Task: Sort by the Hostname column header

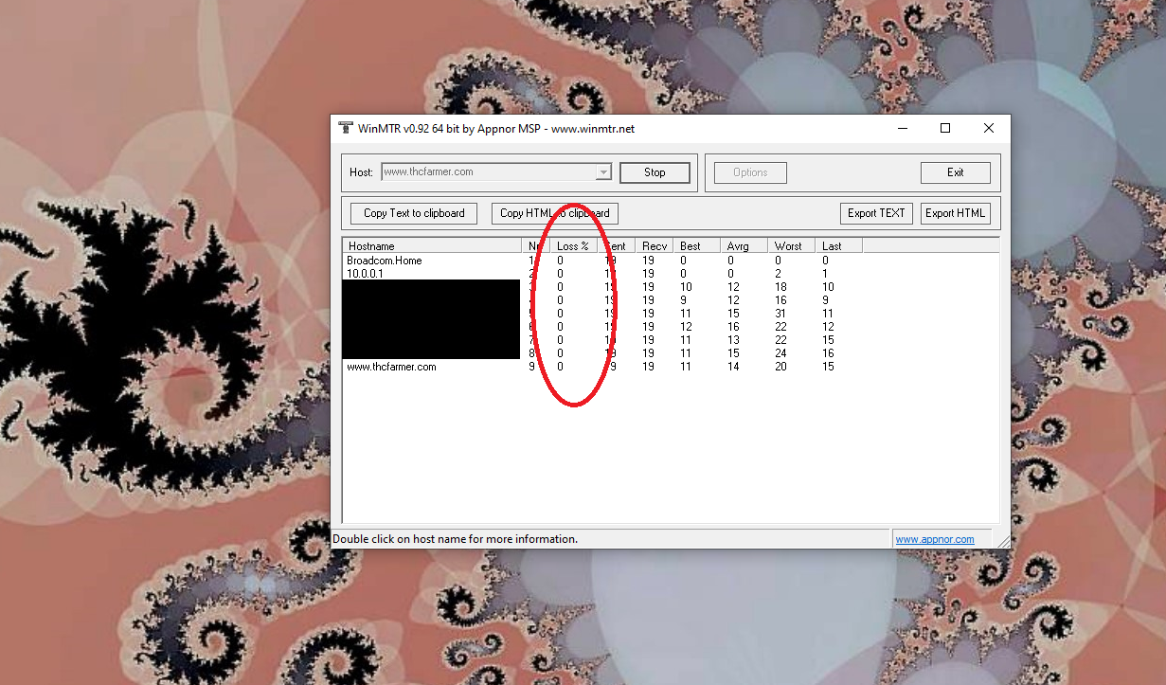Action: 433,246
